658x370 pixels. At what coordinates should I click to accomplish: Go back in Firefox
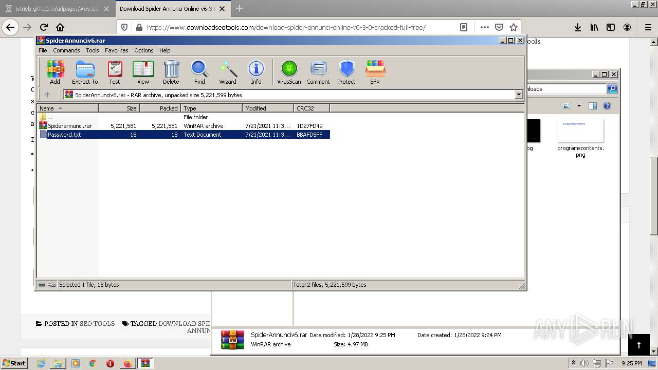[10, 27]
